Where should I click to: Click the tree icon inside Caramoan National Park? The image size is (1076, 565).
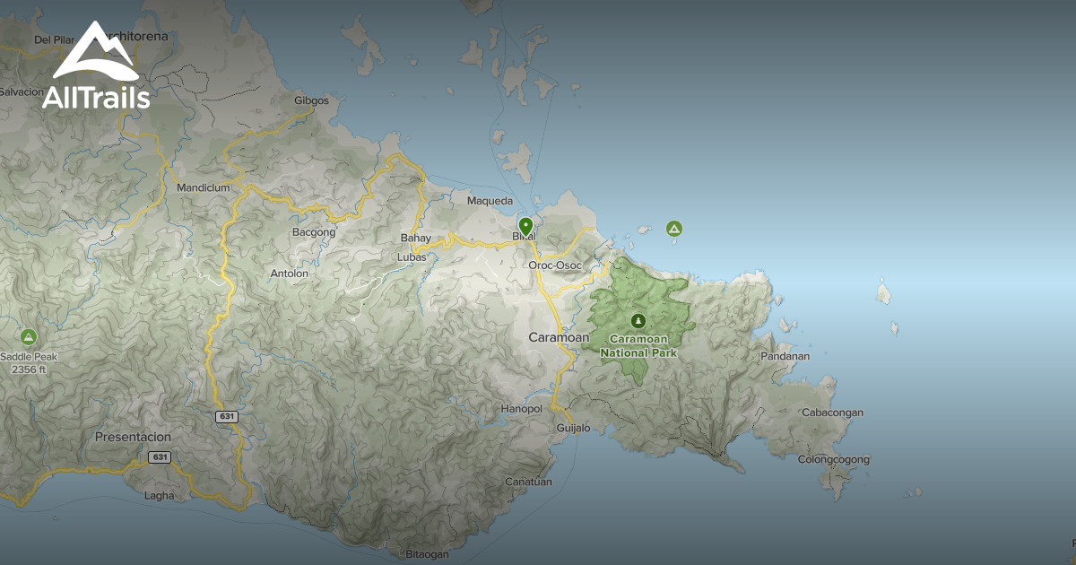click(x=638, y=321)
